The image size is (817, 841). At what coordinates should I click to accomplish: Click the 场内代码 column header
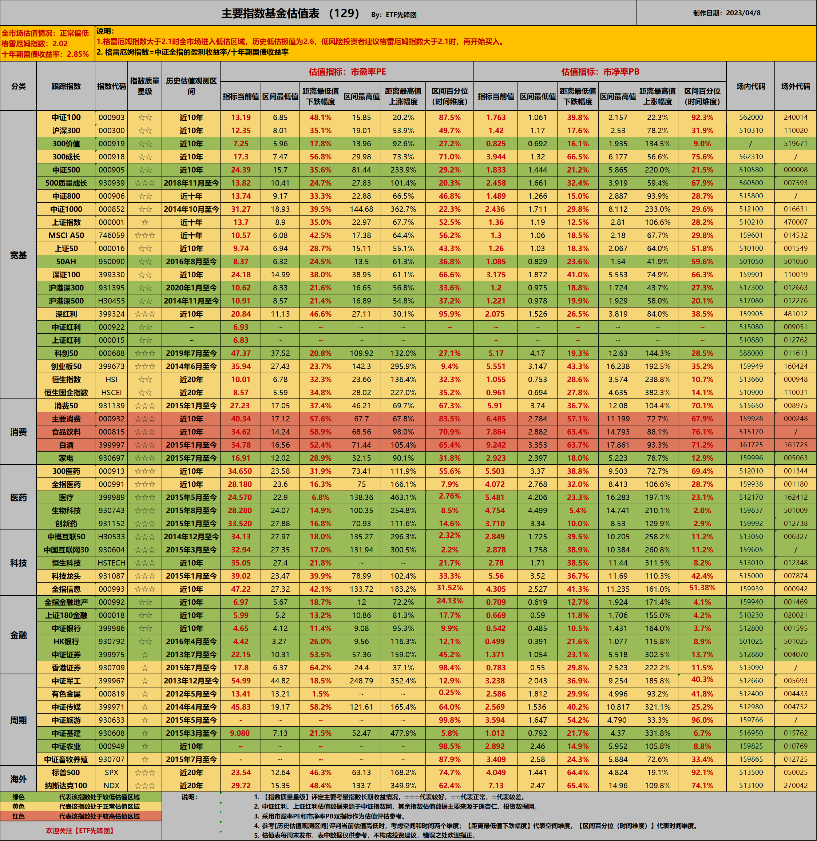coord(750,86)
